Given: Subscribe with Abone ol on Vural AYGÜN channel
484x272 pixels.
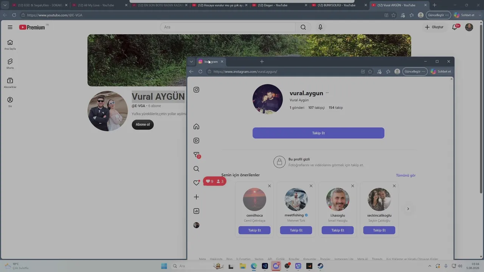Looking at the screenshot, I should (143, 124).
